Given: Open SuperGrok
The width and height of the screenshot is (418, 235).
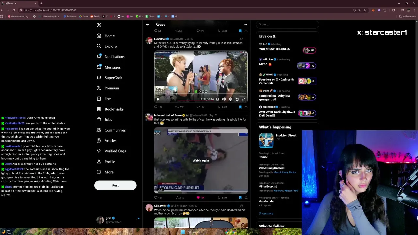Looking at the screenshot, I should coord(109,78).
